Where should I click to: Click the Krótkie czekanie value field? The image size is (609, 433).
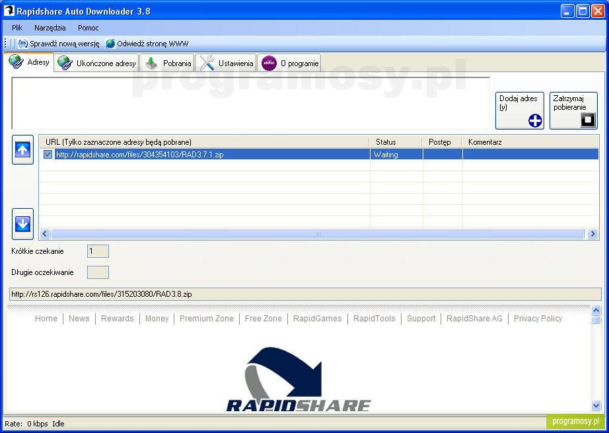[x=98, y=251]
